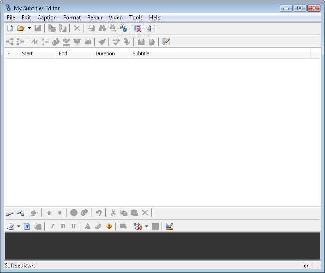Click the binoculars Find icon
Viewport: 325px width, 273px height.
(102, 28)
